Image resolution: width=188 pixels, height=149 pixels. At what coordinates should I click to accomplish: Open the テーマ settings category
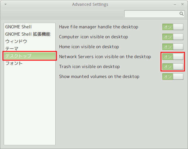12,49
